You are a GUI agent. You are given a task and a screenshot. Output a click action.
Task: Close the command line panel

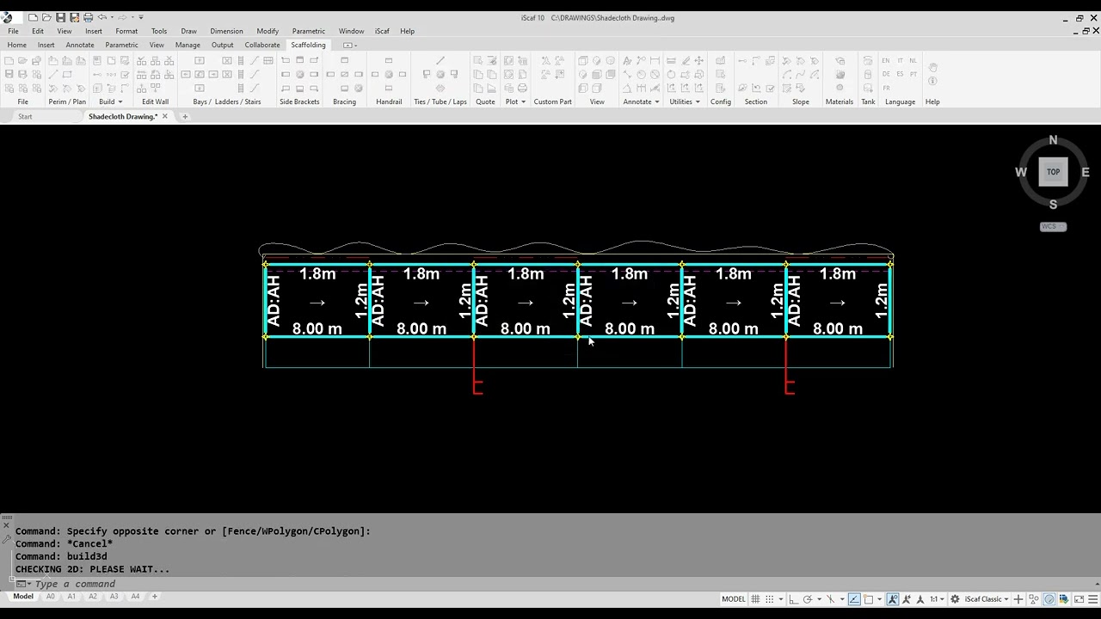(6, 524)
